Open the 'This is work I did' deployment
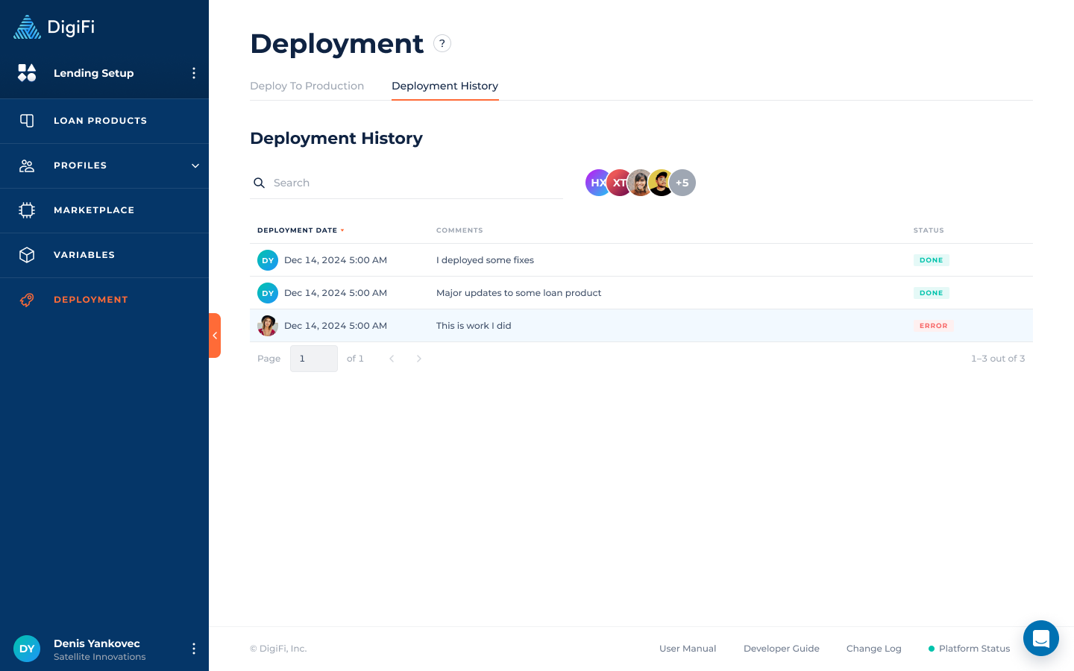1074x671 pixels. pos(641,326)
